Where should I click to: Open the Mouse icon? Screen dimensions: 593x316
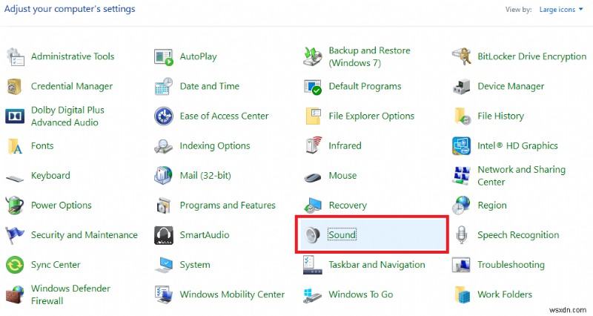tap(313, 177)
